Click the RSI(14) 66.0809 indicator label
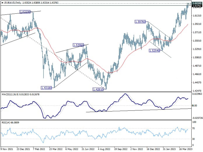Image resolution: width=203 pixels, height=152 pixels. tap(10, 122)
